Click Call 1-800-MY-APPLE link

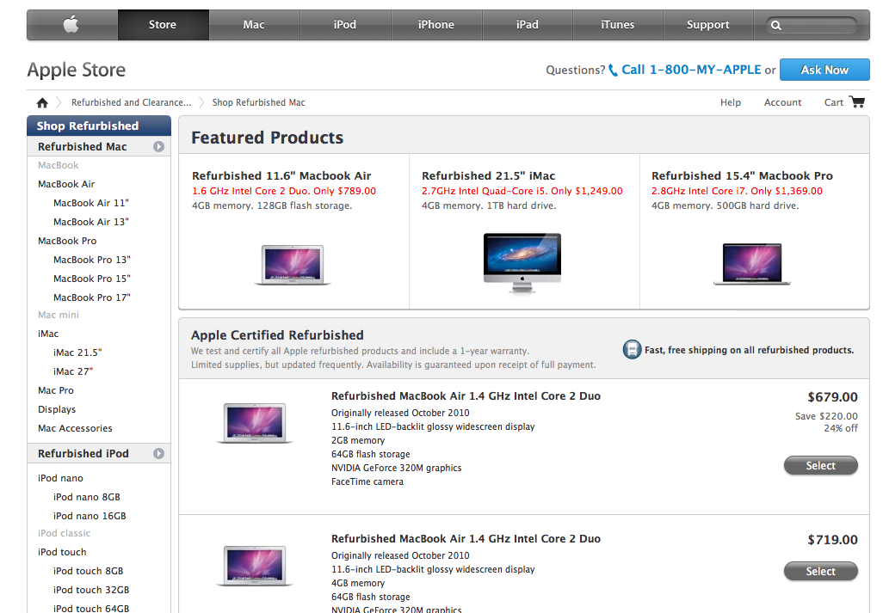coord(691,70)
